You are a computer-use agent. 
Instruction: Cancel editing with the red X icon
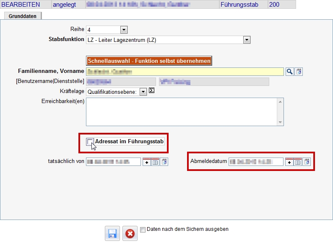coord(130,234)
